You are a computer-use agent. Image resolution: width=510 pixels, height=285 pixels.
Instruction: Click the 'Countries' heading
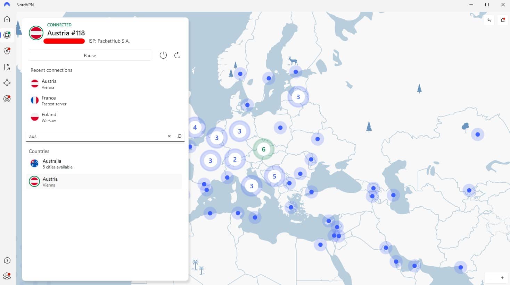[x=39, y=151]
